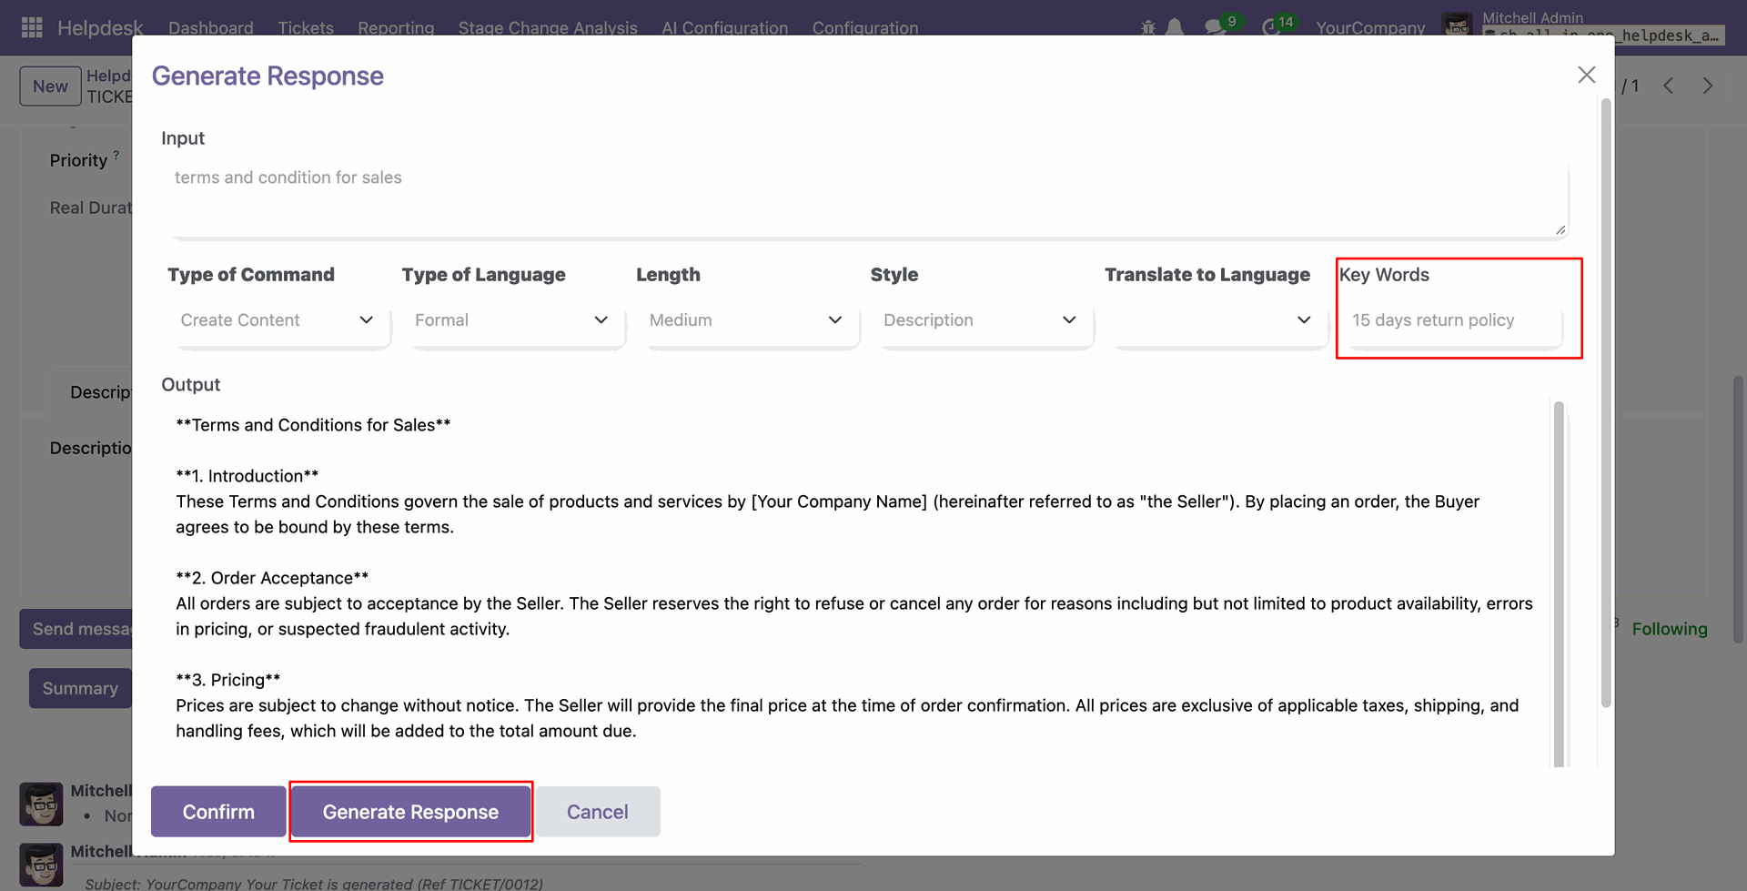Click the Following link
1747x891 pixels.
tap(1670, 629)
